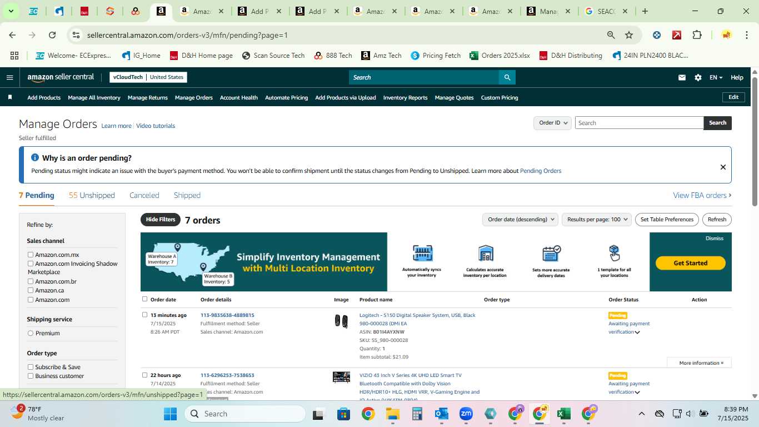The image size is (759, 427).
Task: Open the Logitech speaker product thumbnail
Action: point(341,321)
